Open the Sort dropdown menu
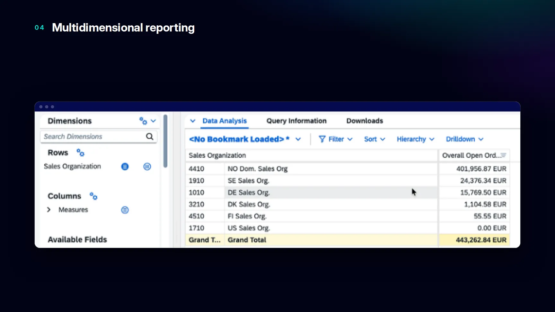 click(x=374, y=139)
